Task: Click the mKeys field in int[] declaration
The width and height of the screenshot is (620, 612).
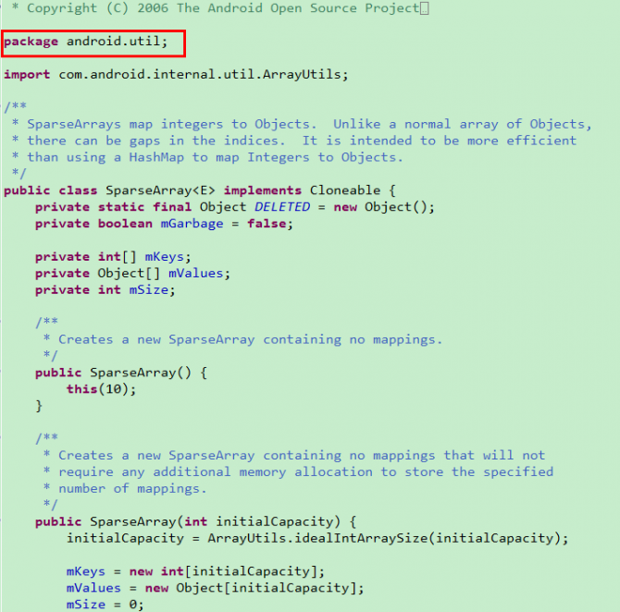Action: [164, 257]
